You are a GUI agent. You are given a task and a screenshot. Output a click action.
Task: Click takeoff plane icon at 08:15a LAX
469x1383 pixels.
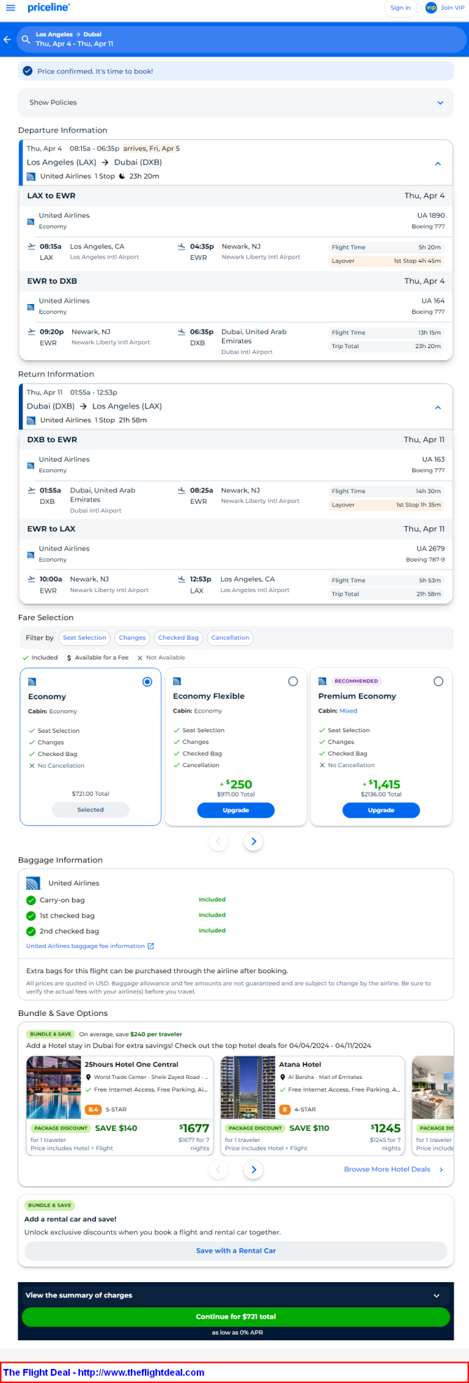tap(31, 247)
